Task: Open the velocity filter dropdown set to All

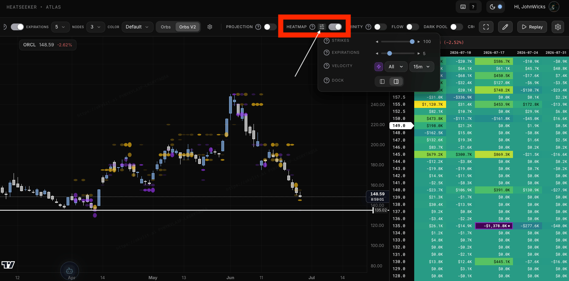Action: tap(396, 66)
